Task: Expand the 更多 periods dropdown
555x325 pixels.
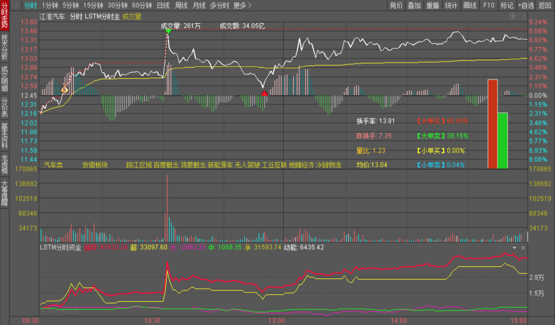Action: pyautogui.click(x=242, y=5)
